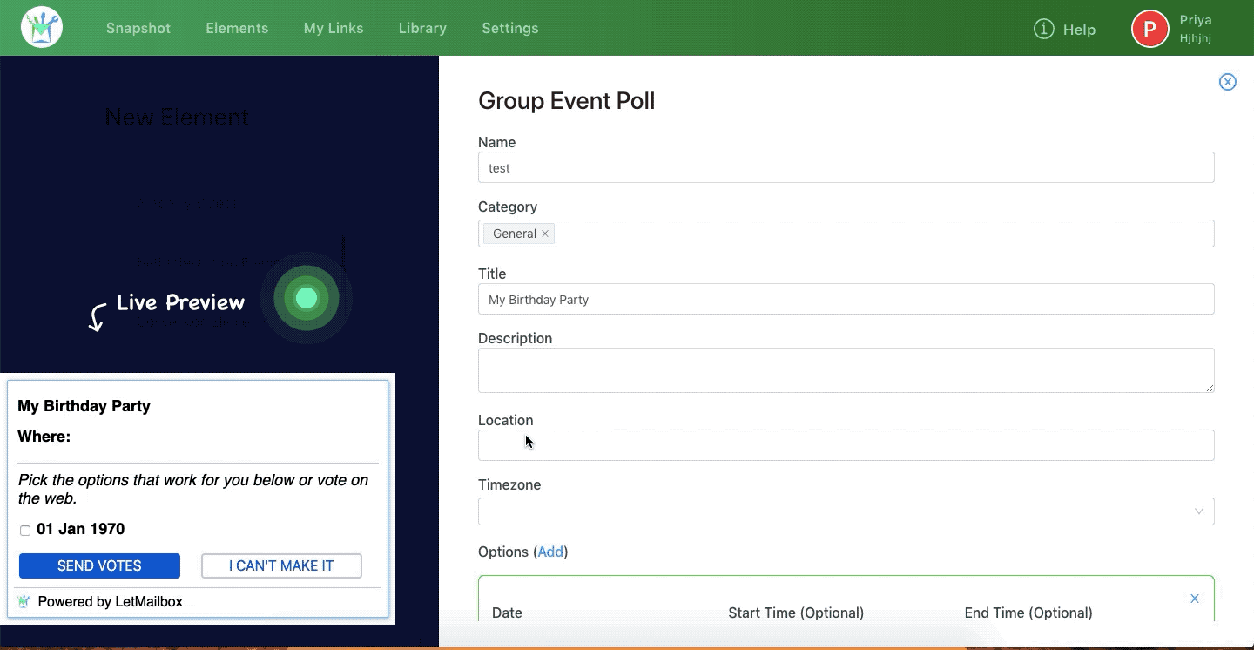Image resolution: width=1254 pixels, height=650 pixels.
Task: Click the Start Time (Optional) label
Action: click(x=796, y=613)
